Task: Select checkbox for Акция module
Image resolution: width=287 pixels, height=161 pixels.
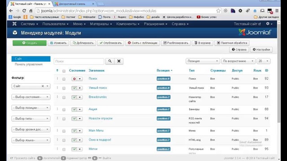Action: (64, 110)
